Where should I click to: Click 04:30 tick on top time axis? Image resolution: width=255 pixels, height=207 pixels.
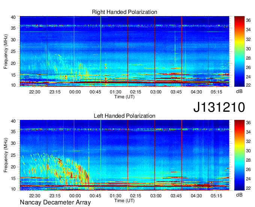tap(196, 92)
